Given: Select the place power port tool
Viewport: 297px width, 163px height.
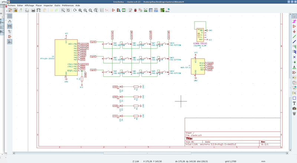Looking at the screenshot, I should [294, 31].
